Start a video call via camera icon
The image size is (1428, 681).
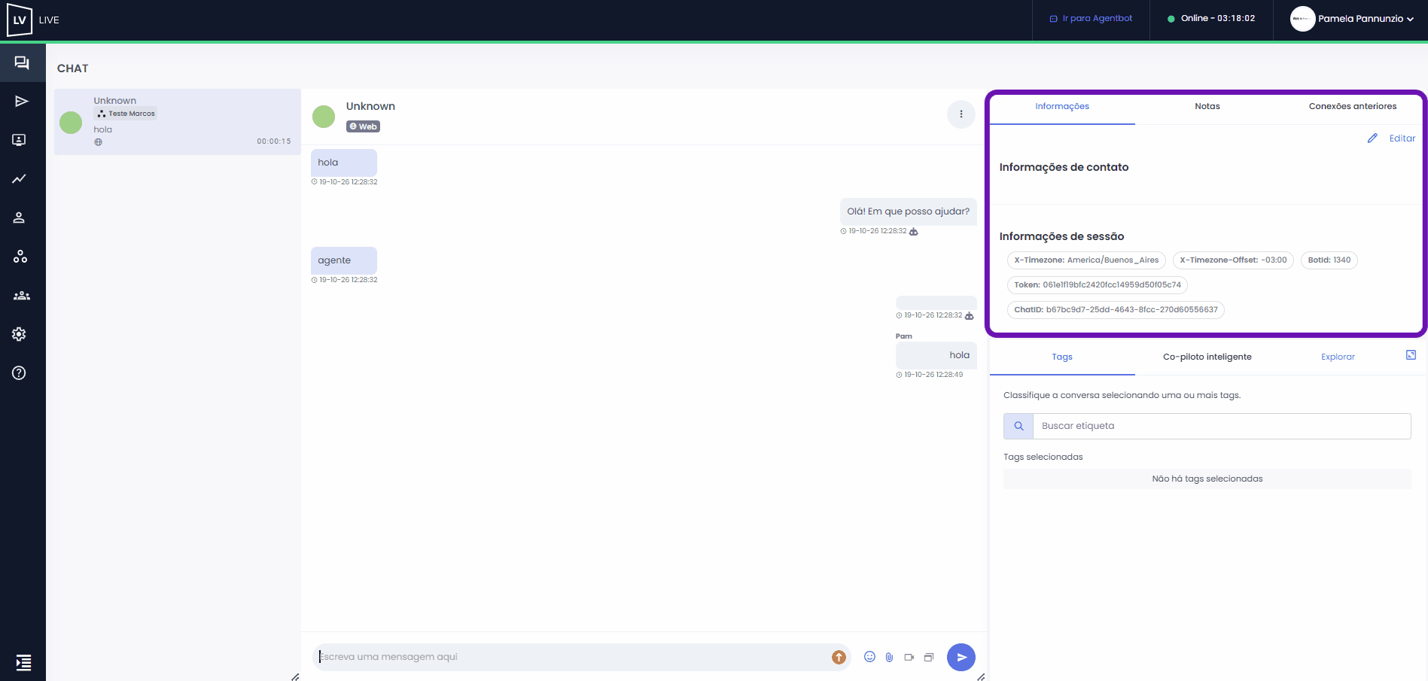click(909, 657)
